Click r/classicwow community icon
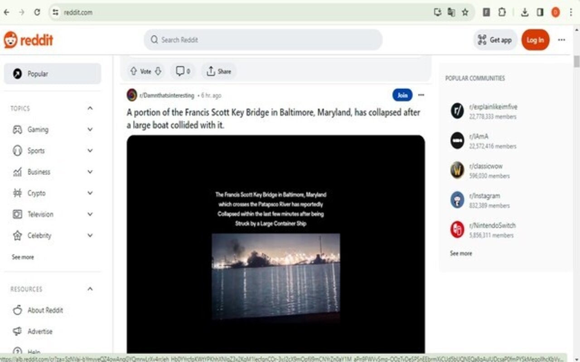580x362 pixels. tap(457, 170)
